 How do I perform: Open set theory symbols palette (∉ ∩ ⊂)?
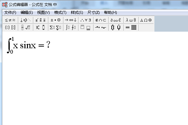(101, 20)
